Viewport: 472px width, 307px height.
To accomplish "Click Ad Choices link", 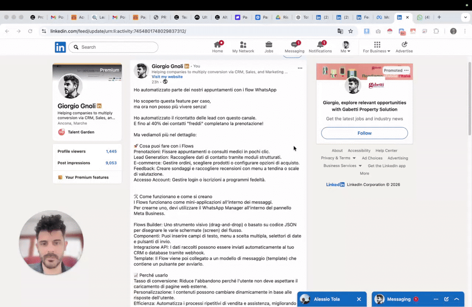I will 372,158.
